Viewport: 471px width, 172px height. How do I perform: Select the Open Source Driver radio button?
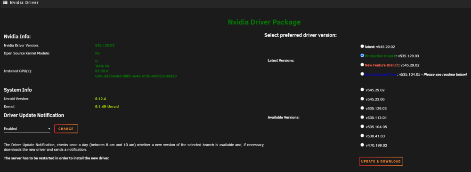[x=362, y=74]
